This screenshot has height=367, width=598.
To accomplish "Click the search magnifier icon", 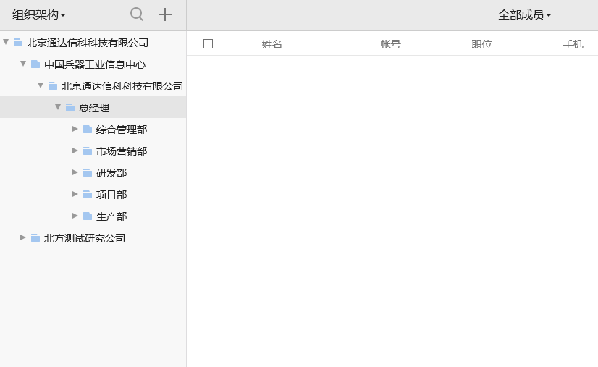I will point(136,14).
